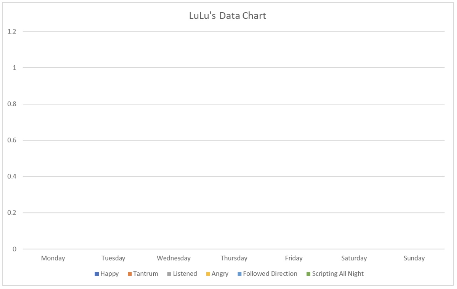
Task: Click the gray Listened legend swatch
Action: [169, 274]
